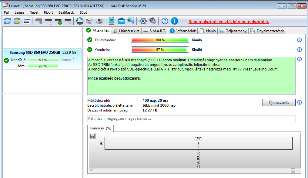Viewport: 308px width, 178px height.
Task: Switch to the Teljesítmény tab
Action: tap(233, 31)
